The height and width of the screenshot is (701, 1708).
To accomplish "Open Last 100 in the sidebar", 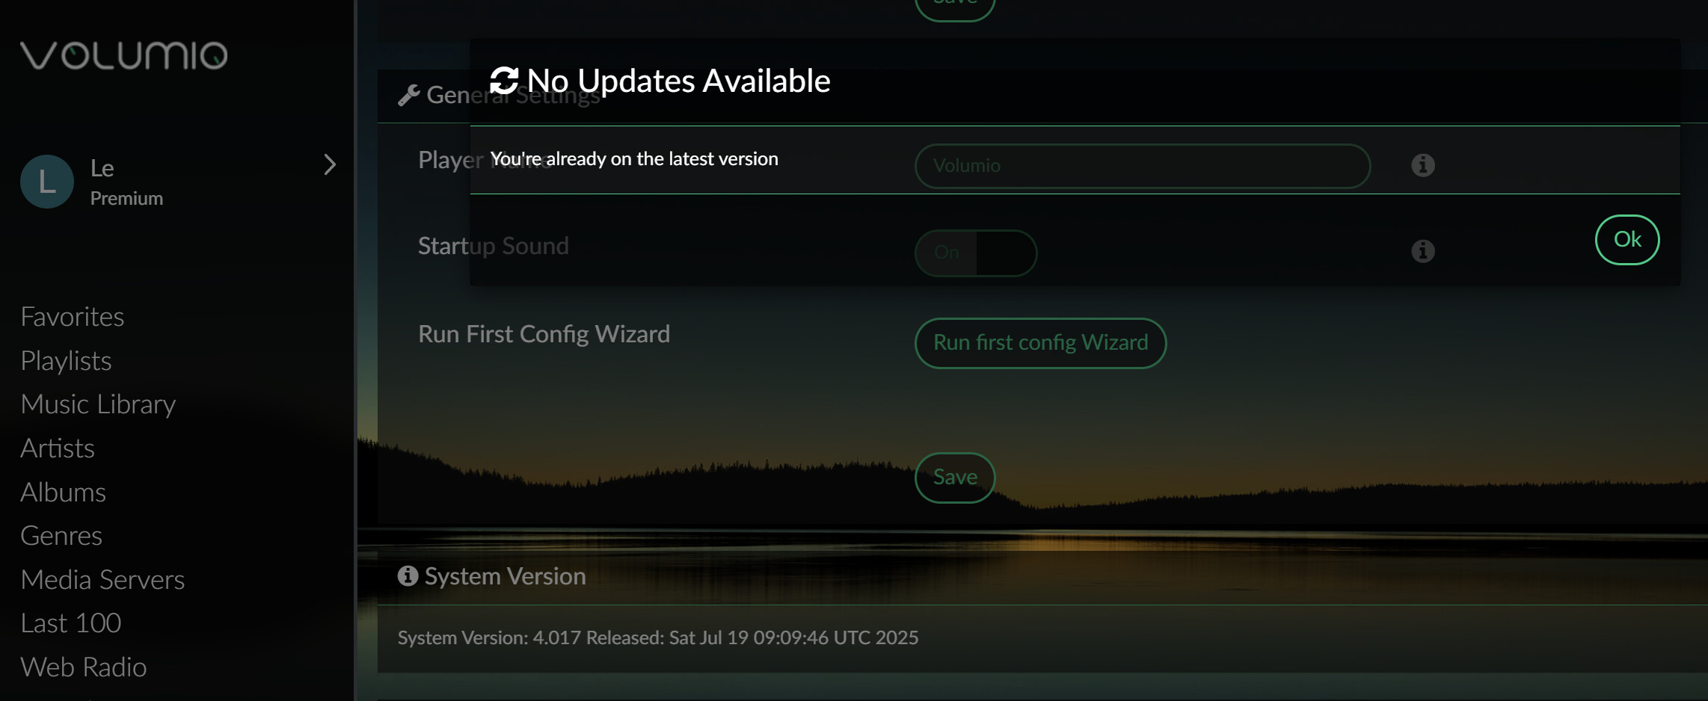I will tap(71, 623).
